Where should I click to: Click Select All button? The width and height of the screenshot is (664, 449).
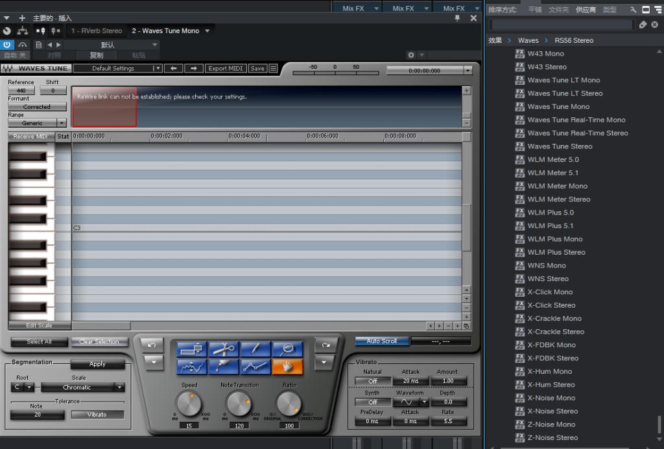39,341
